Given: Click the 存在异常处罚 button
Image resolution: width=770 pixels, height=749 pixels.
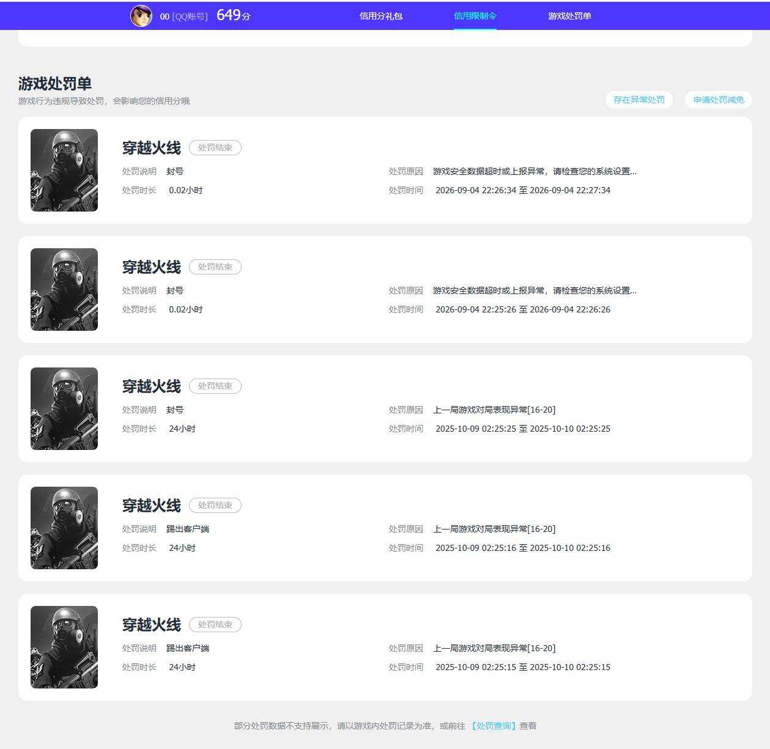Looking at the screenshot, I should tap(639, 100).
